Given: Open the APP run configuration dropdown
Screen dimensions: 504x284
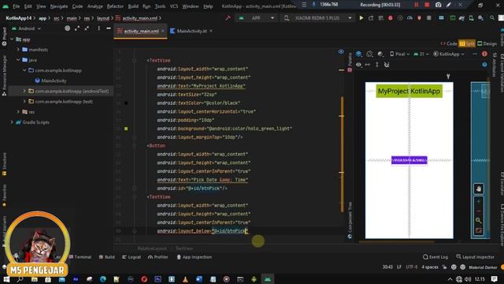Looking at the screenshot, I should pyautogui.click(x=256, y=18).
